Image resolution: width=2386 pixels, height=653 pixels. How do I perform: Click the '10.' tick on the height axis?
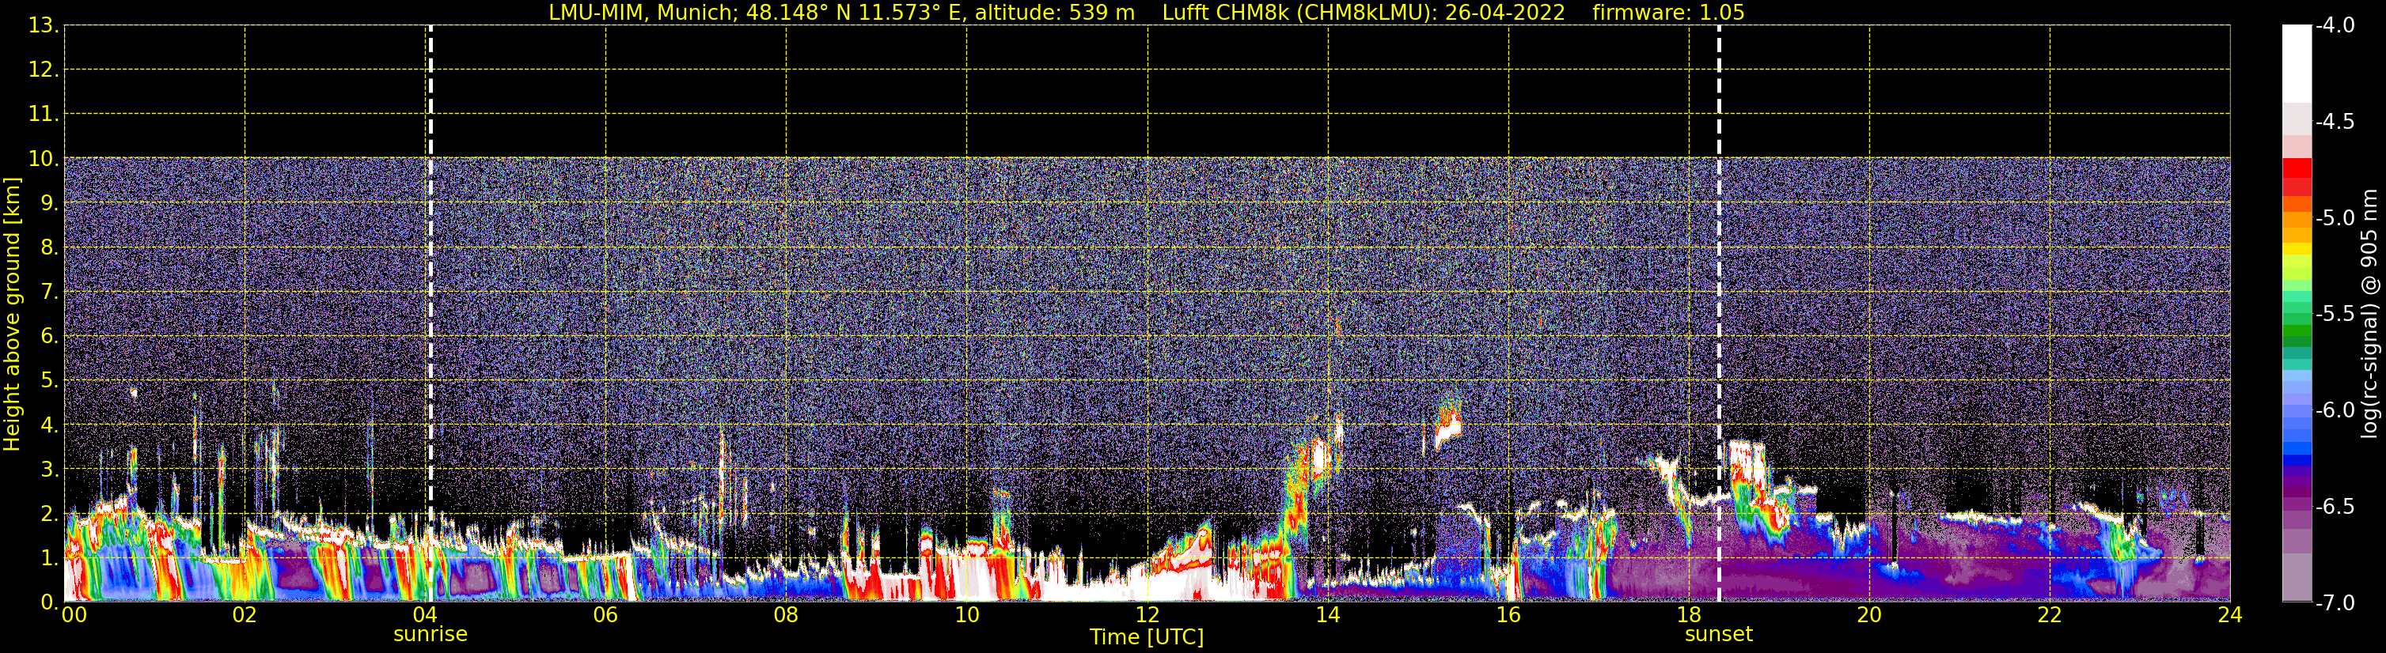(x=44, y=159)
